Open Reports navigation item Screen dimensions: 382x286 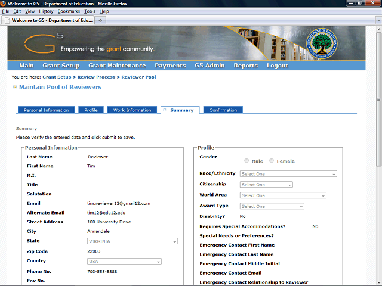tap(245, 66)
